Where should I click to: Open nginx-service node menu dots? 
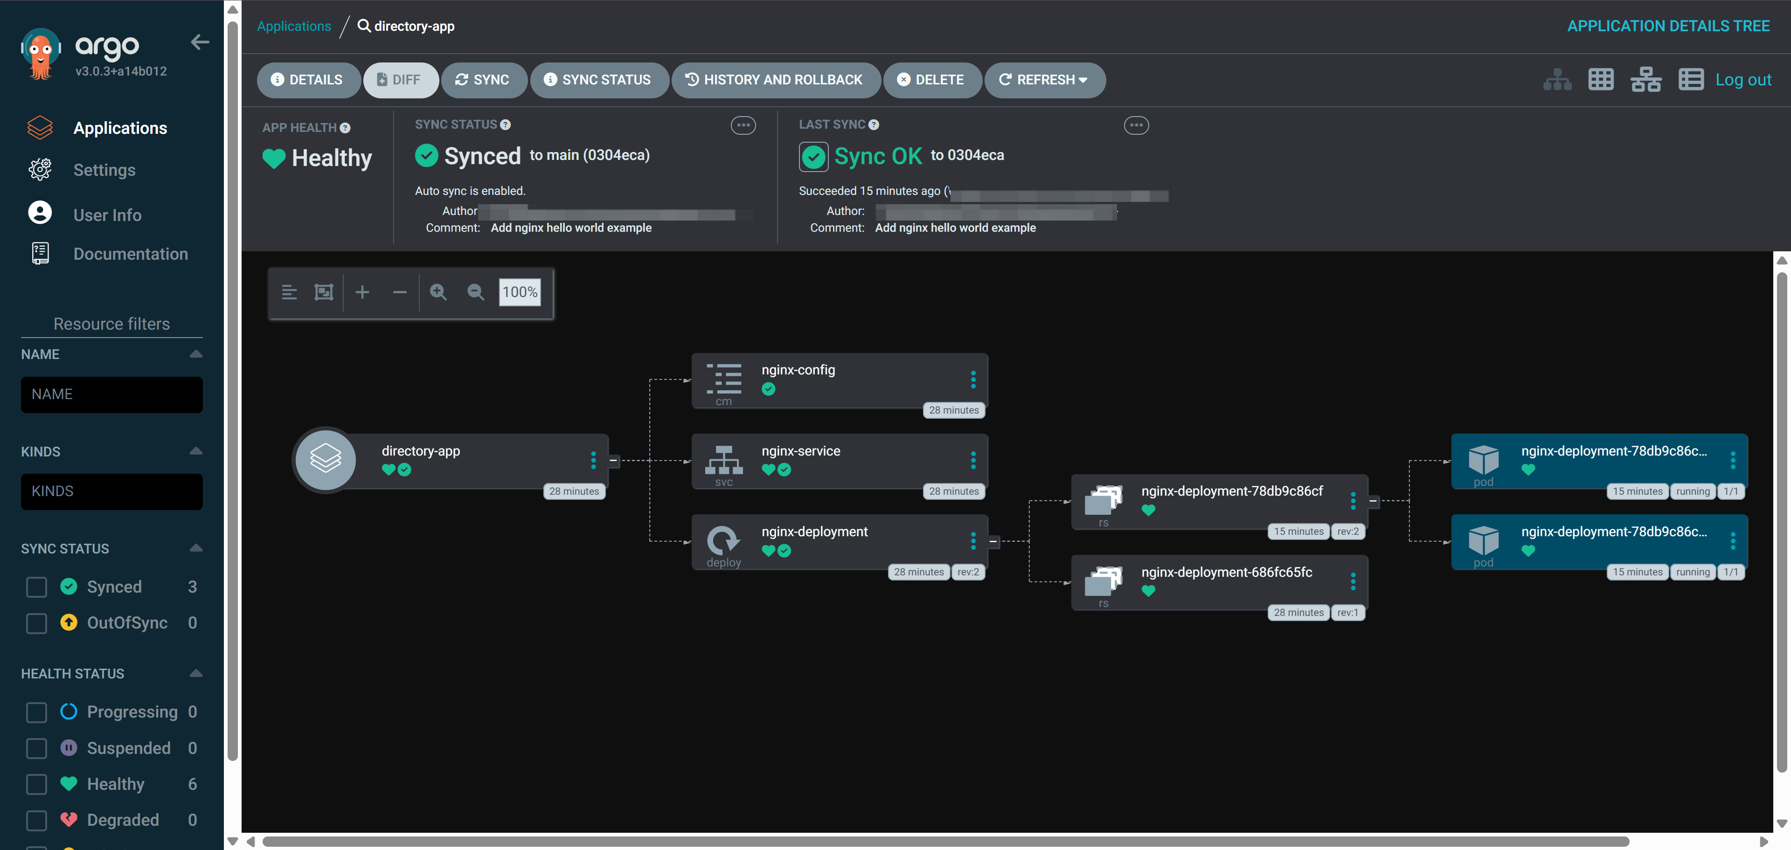tap(972, 460)
